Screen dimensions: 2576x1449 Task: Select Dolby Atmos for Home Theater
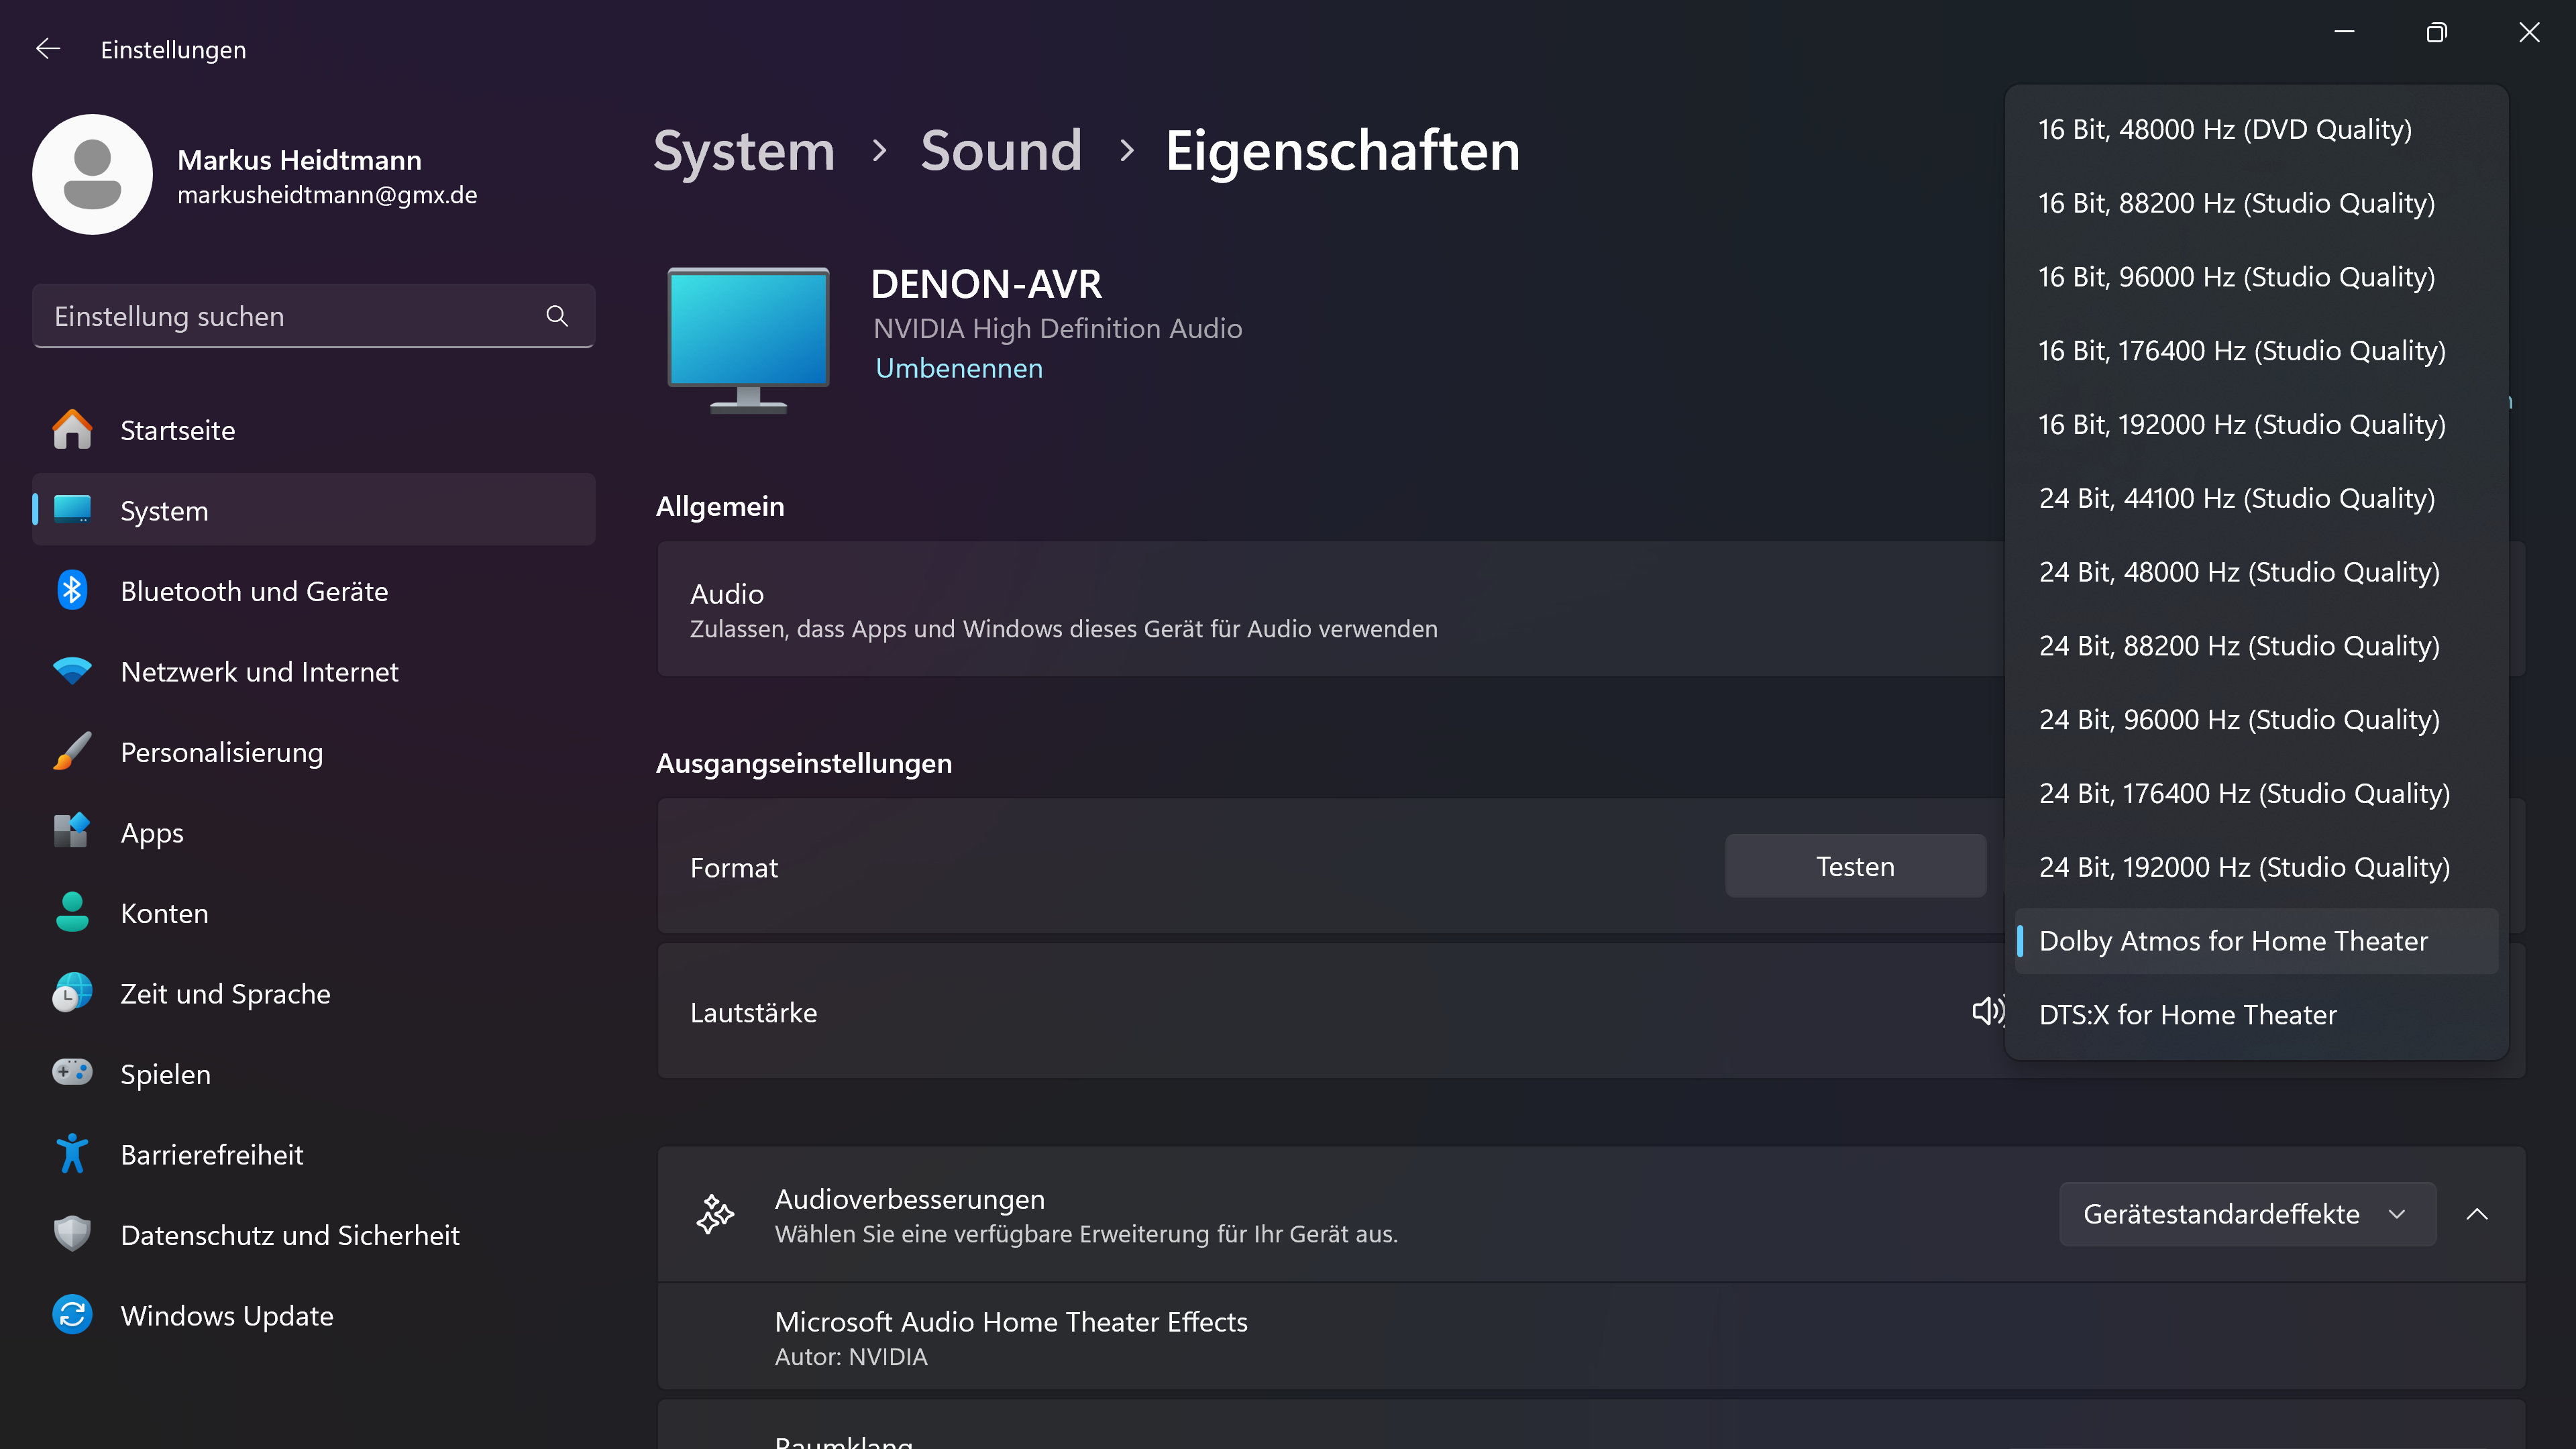[2232, 941]
